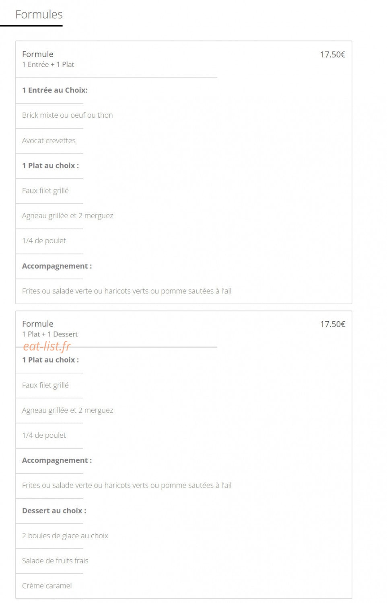Select the first Frites ou salade verte side line
Screen dimensions: 387x603
click(x=127, y=291)
